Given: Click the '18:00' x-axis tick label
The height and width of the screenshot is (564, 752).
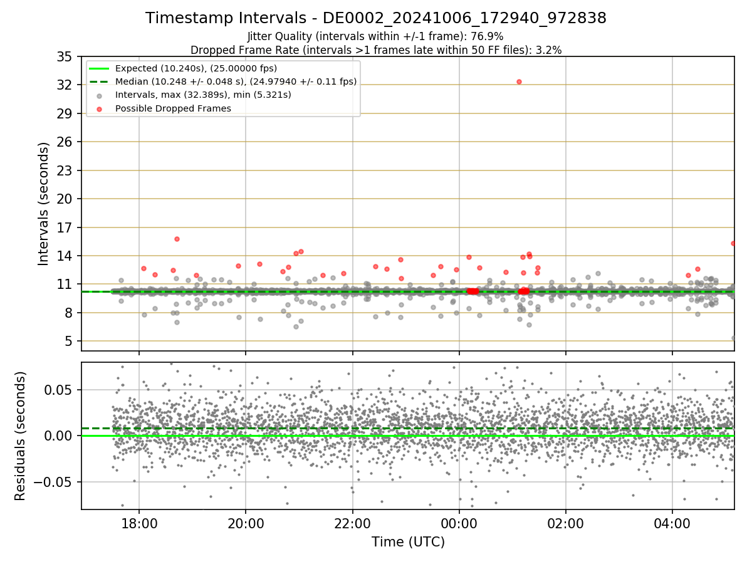Looking at the screenshot, I should [139, 523].
